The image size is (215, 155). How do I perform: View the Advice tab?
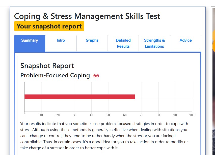click(x=185, y=41)
